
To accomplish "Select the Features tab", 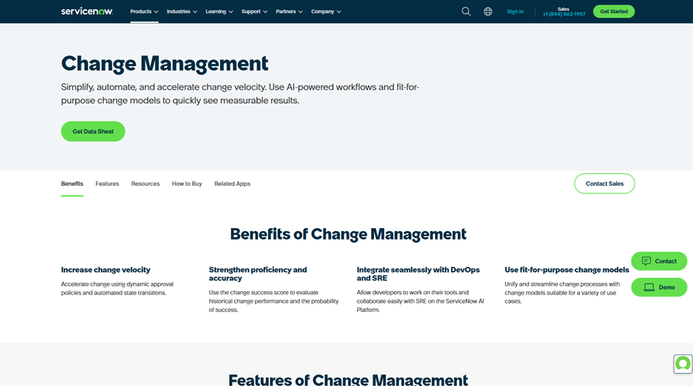I will point(107,183).
